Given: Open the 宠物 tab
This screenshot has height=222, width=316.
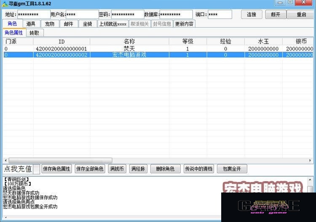Looking at the screenshot, I should [50, 24].
